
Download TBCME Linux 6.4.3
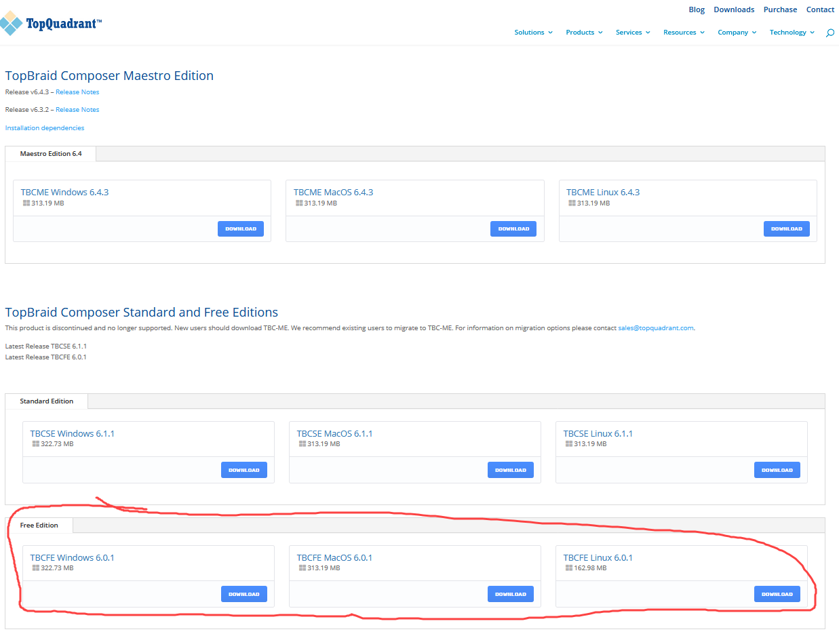click(787, 228)
